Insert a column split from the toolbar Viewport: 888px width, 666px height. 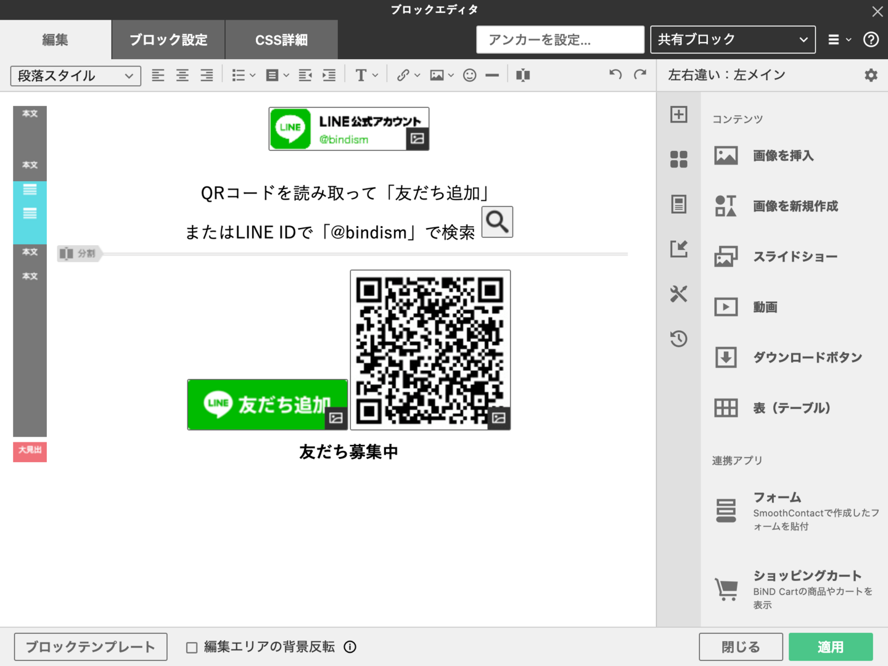tap(523, 75)
